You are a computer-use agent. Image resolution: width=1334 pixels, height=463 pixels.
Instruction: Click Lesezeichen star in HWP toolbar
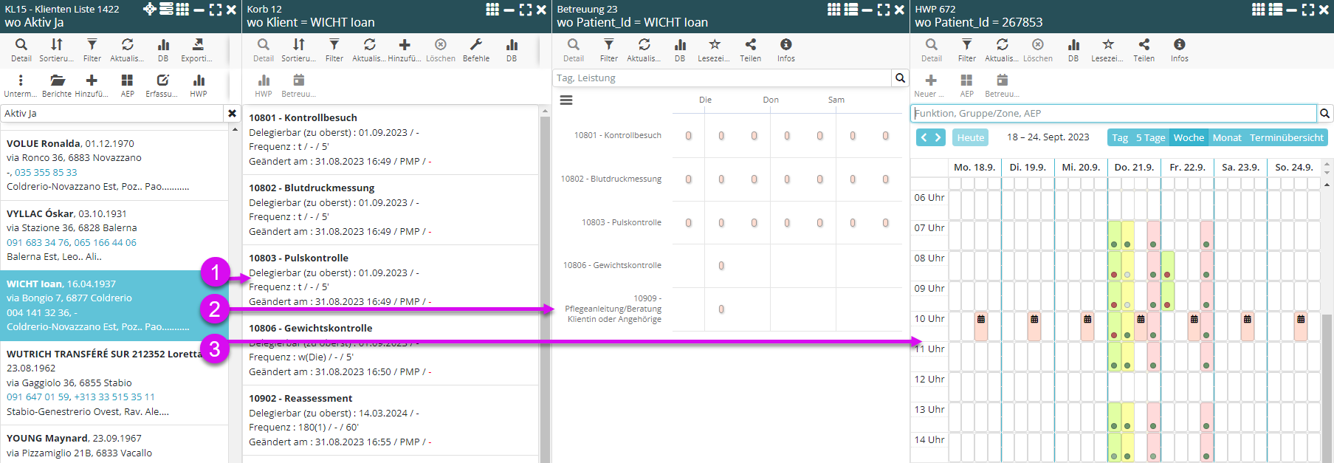click(x=1107, y=45)
